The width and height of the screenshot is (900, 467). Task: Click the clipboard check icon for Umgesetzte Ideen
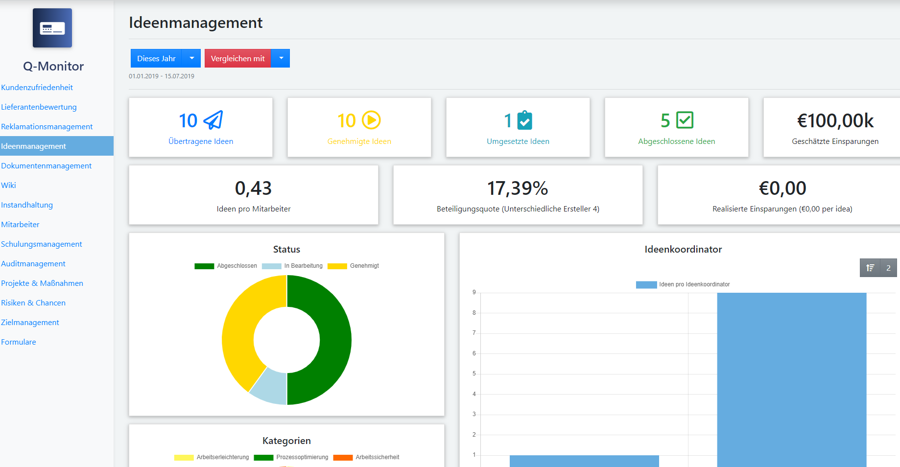point(525,120)
